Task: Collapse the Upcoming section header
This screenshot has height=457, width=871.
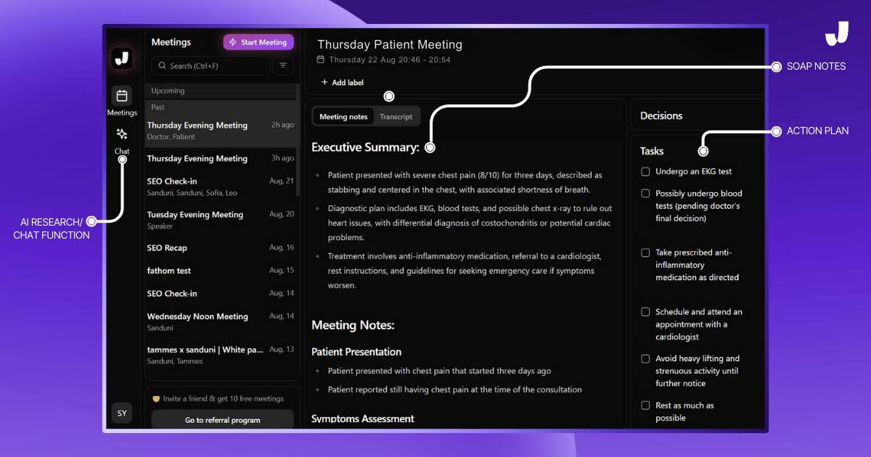Action: click(221, 91)
